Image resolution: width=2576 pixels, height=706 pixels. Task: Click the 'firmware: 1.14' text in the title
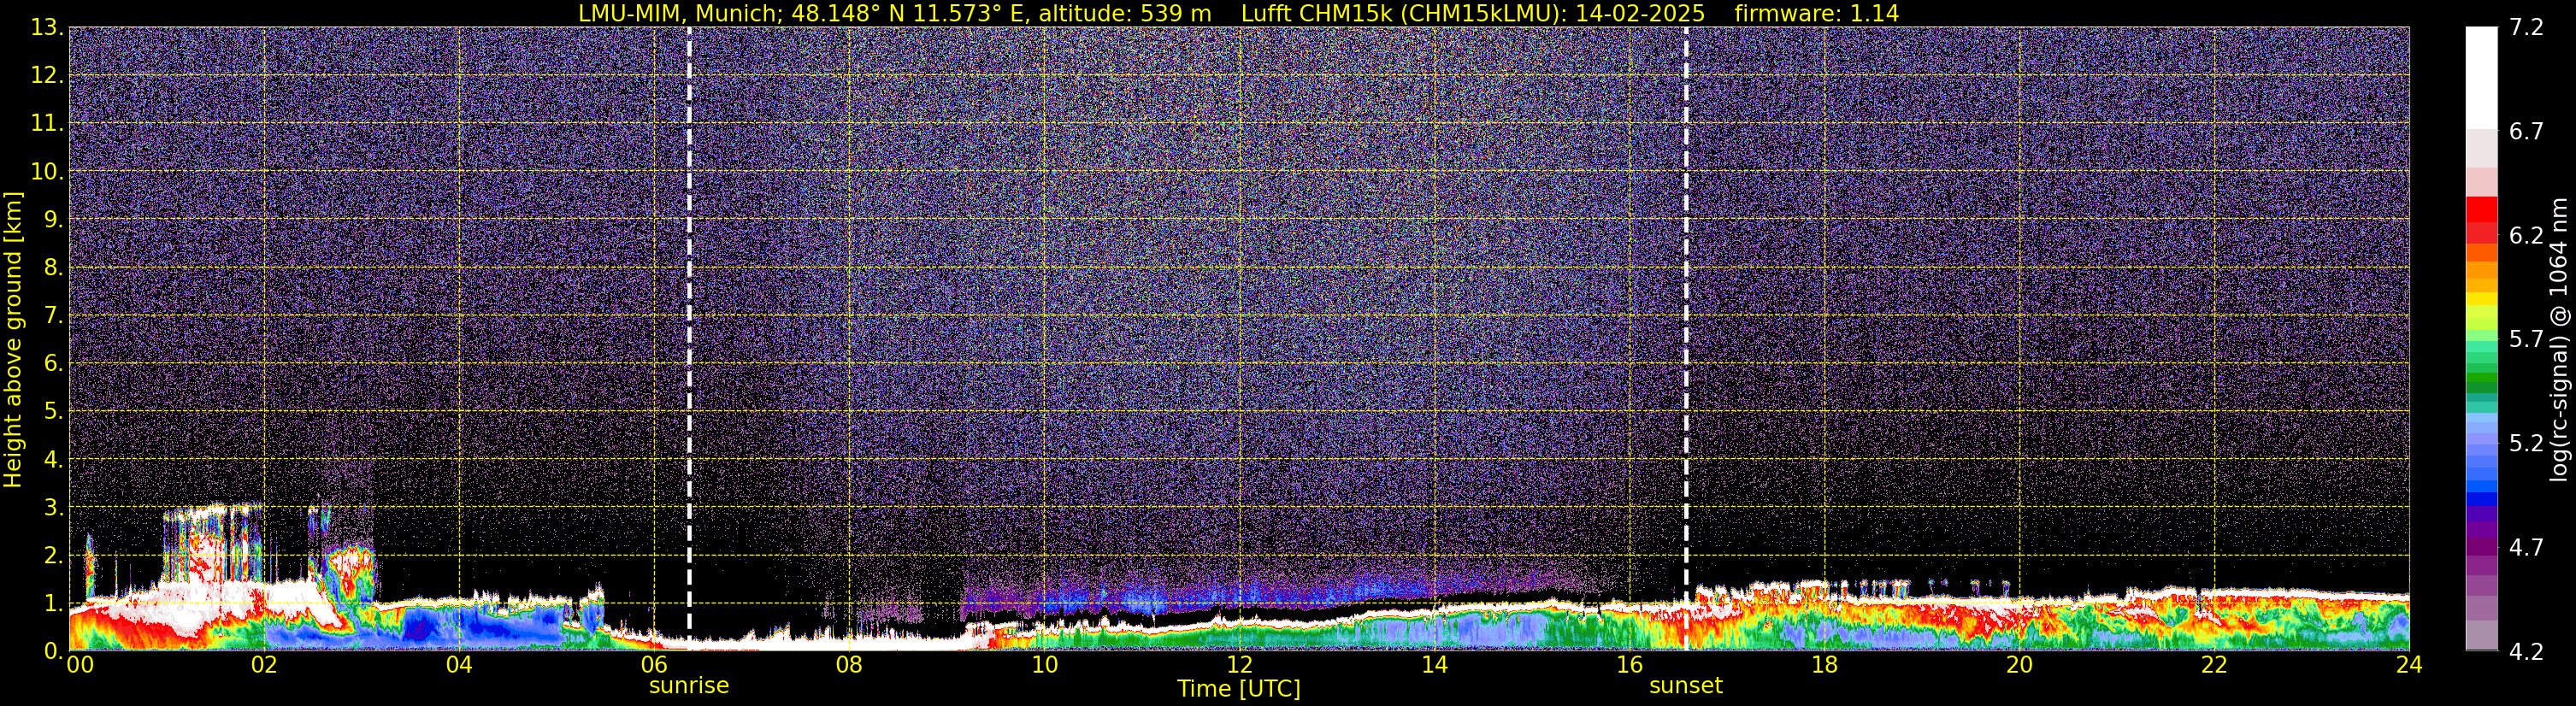coord(1816,13)
